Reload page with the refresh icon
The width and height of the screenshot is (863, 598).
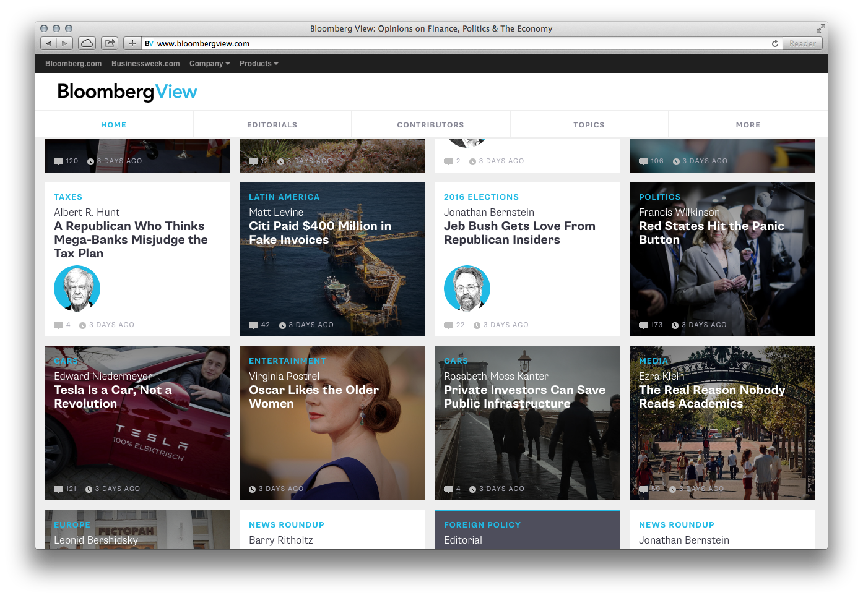pos(775,43)
